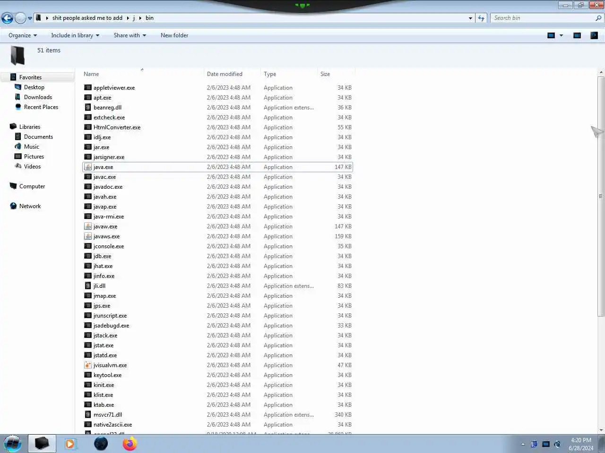Click the Change your view icon
The height and width of the screenshot is (453, 605).
551,35
